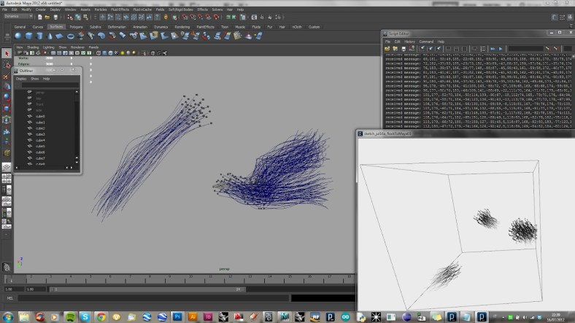
Task: Open the Display menu in the Outliner
Action: click(x=21, y=78)
